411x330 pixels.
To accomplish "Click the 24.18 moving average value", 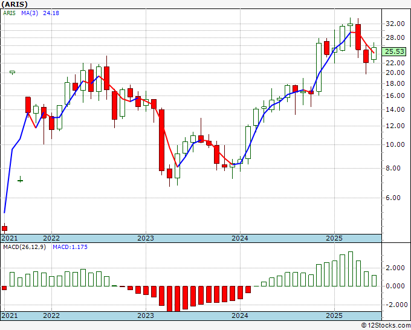I will pyautogui.click(x=51, y=13).
